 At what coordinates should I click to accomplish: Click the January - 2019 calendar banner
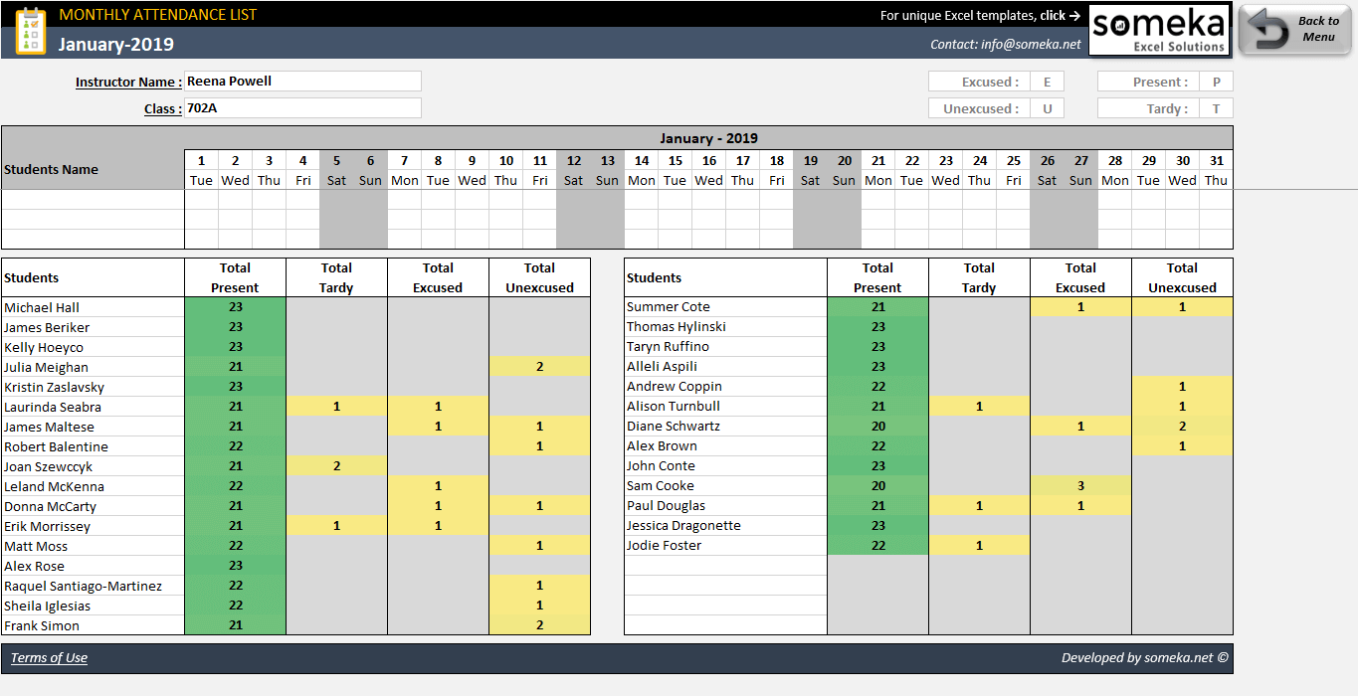[708, 138]
